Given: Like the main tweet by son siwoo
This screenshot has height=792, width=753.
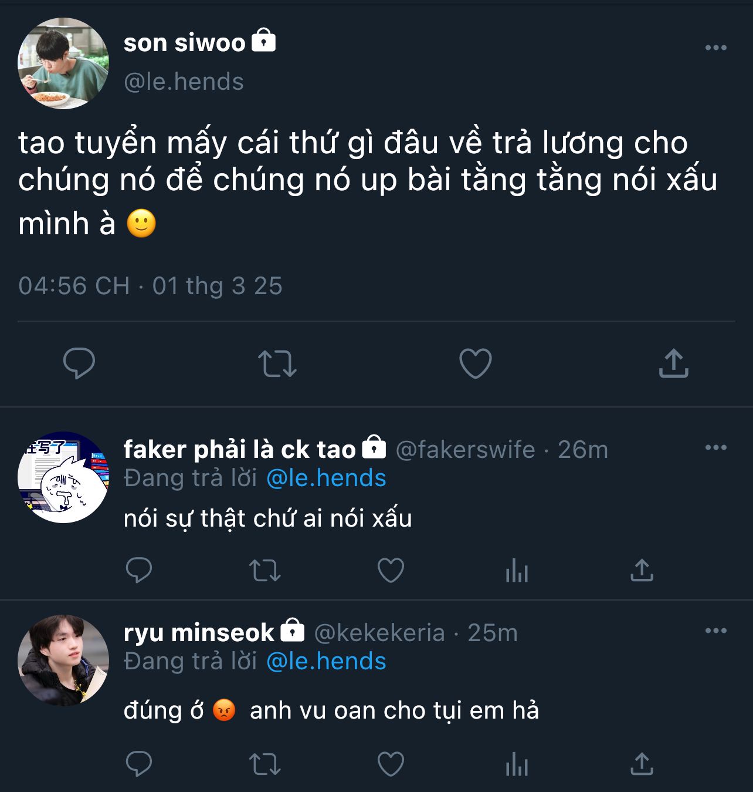Looking at the screenshot, I should pos(475,363).
